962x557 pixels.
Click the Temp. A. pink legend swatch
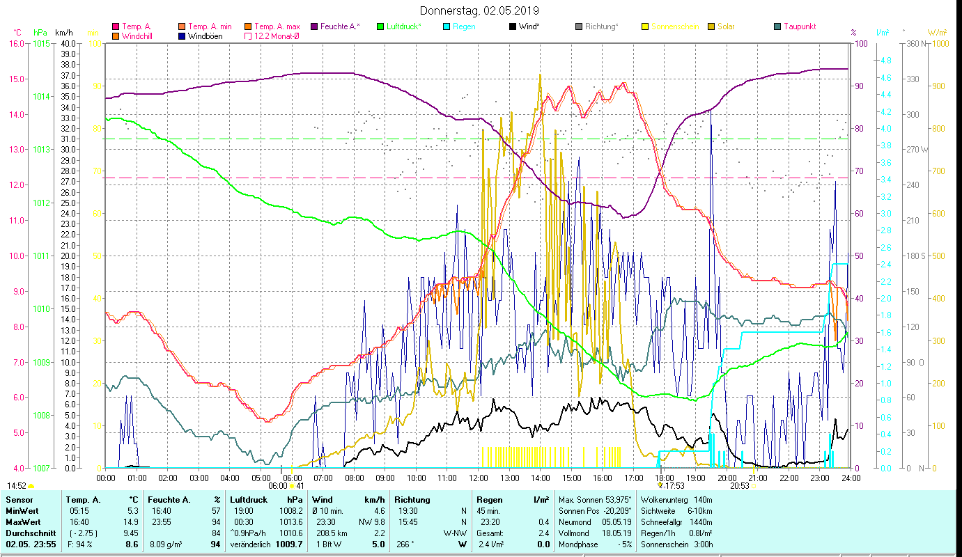pos(116,26)
